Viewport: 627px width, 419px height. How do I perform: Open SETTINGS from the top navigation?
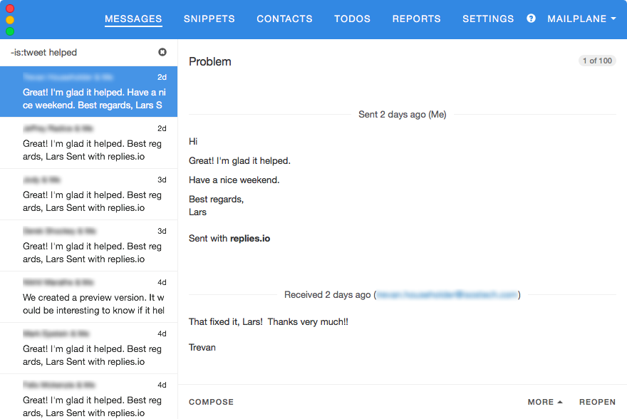pyautogui.click(x=488, y=19)
